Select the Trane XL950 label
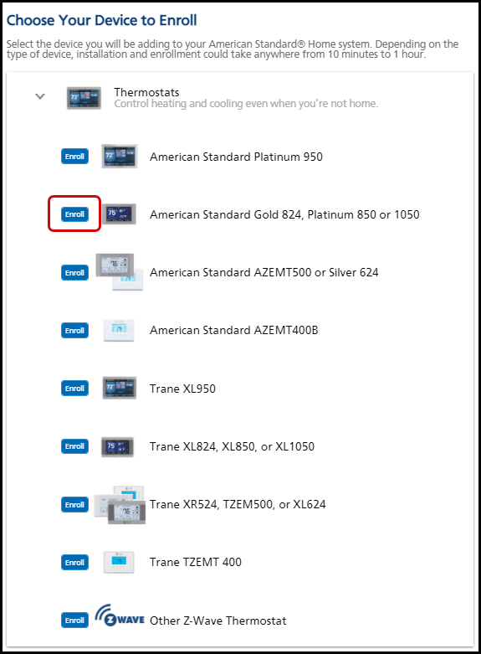This screenshot has height=654, width=481. pyautogui.click(x=182, y=389)
